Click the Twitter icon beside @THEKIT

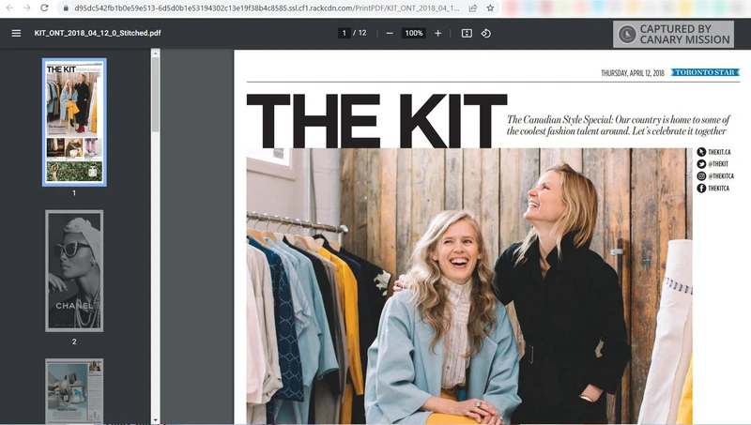(701, 163)
